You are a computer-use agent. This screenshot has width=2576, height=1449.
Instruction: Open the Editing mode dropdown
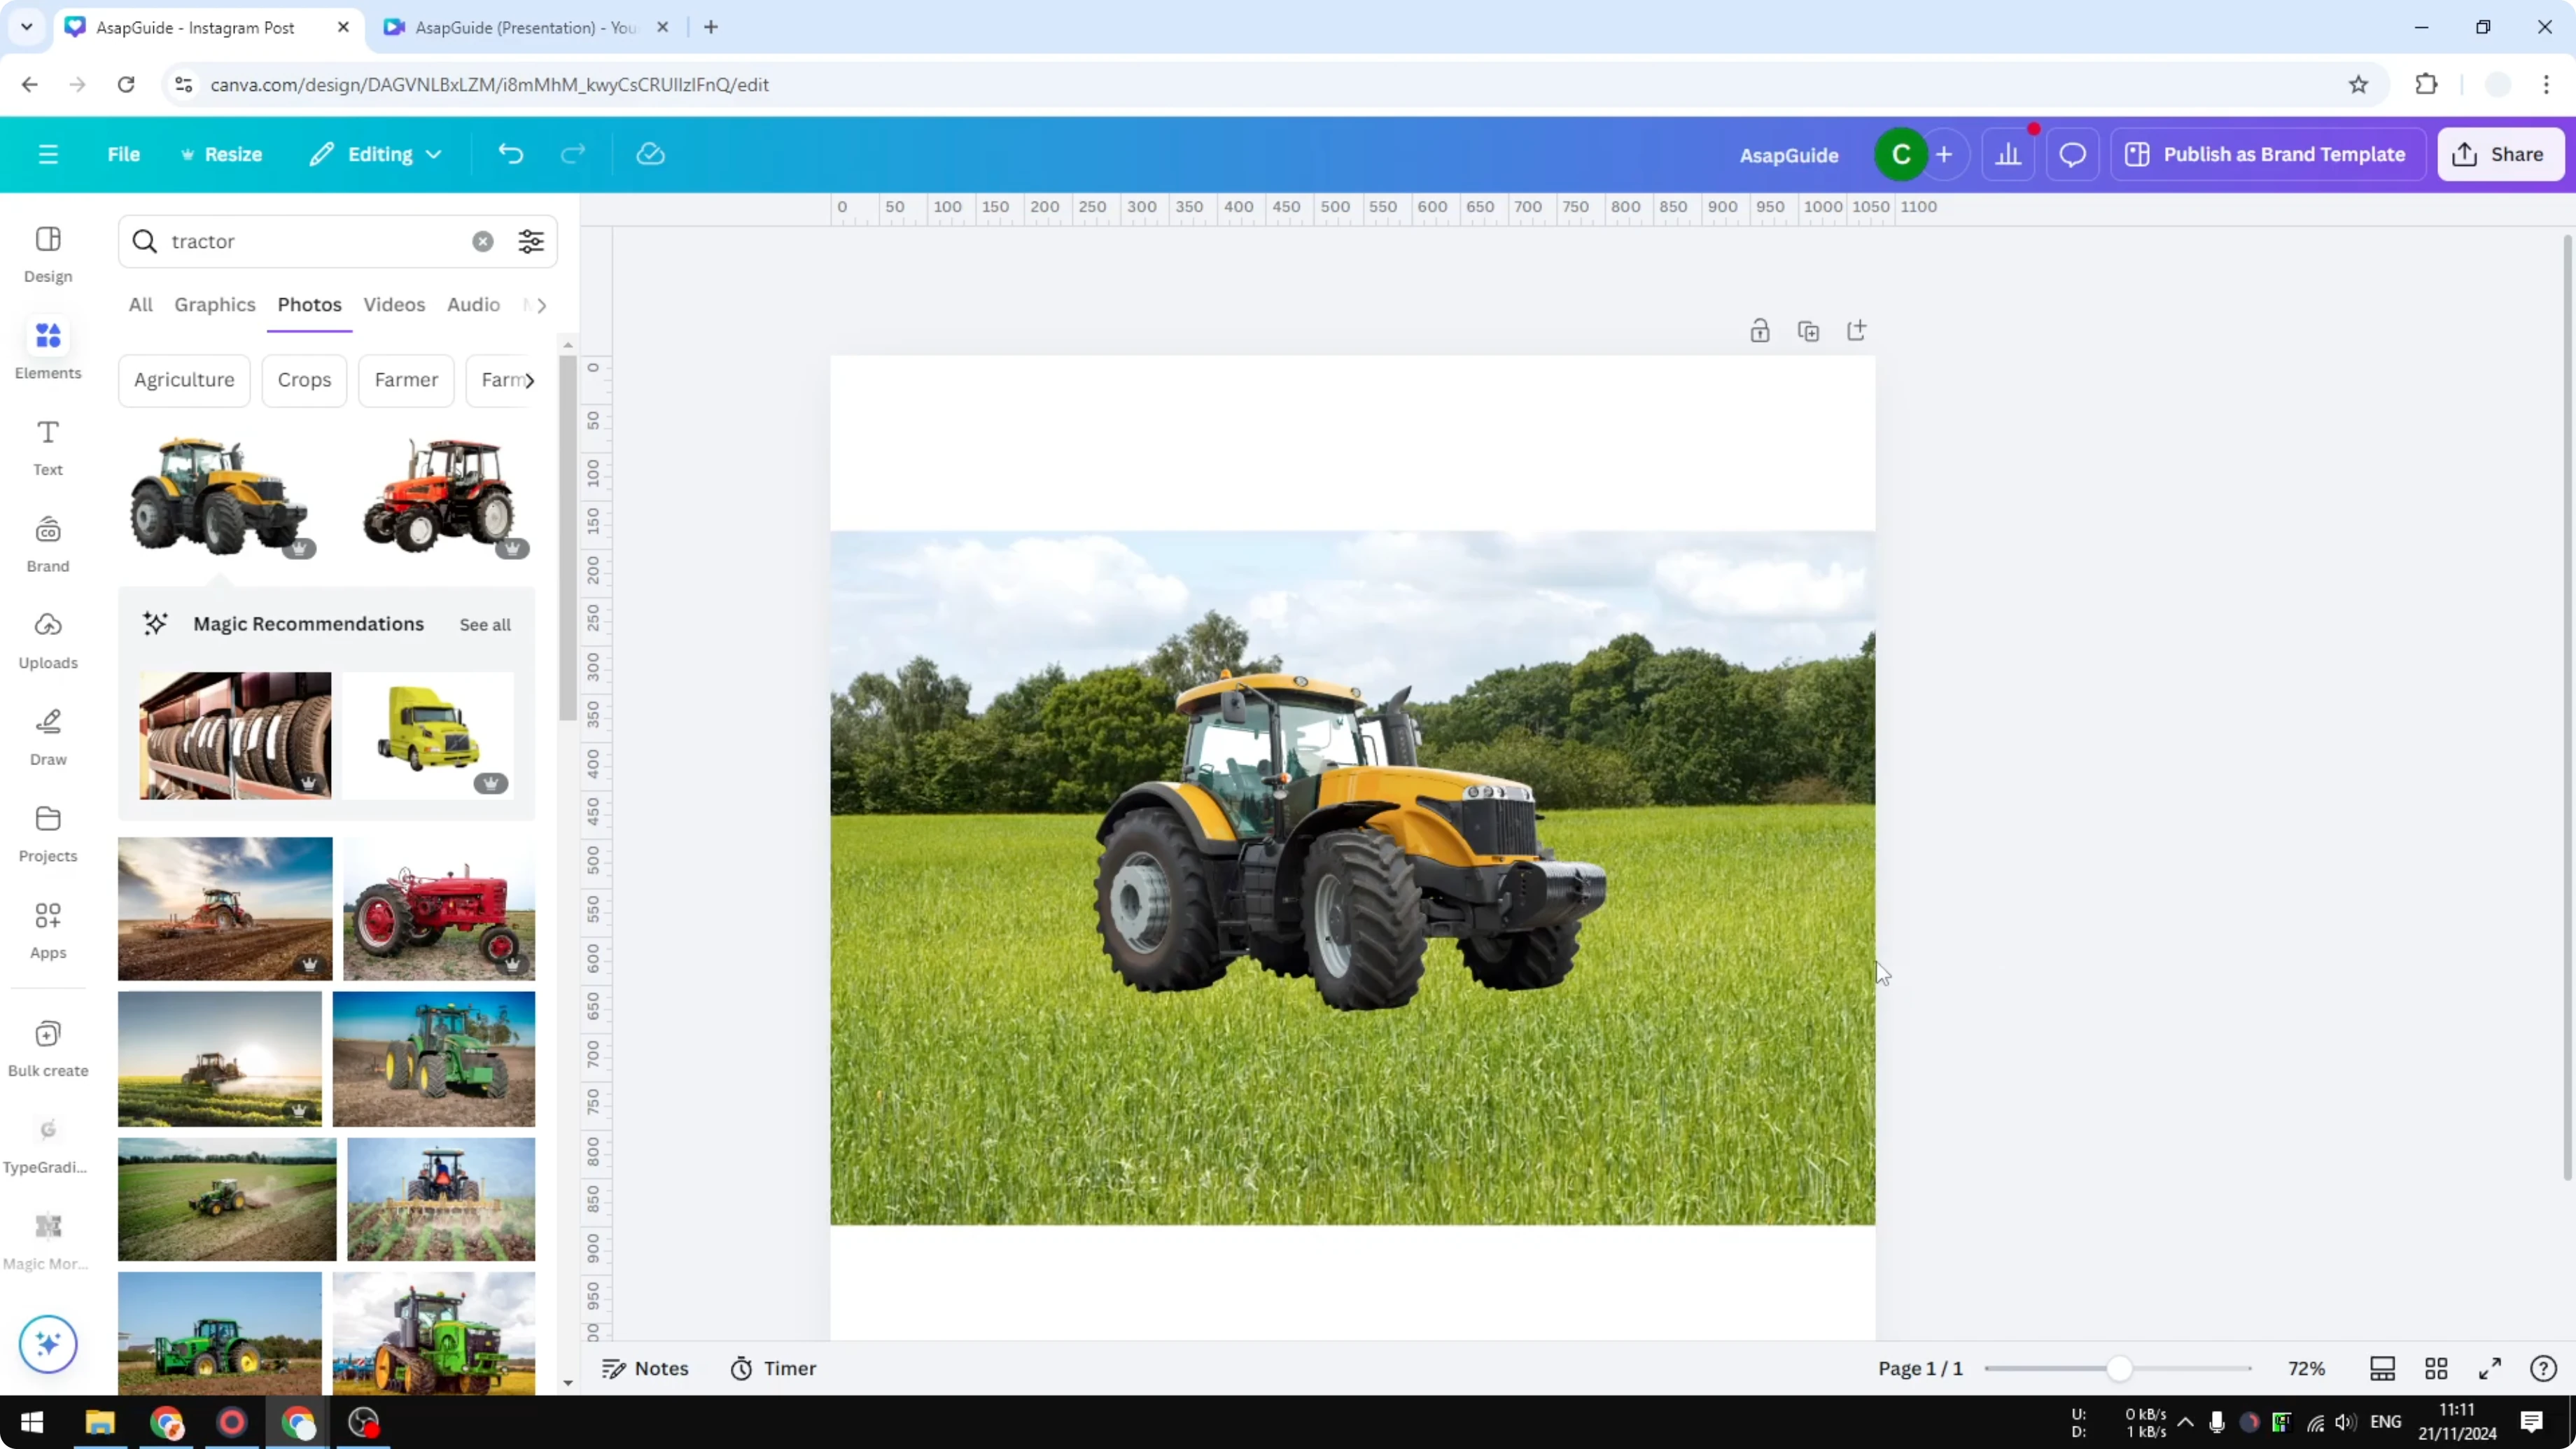375,153
